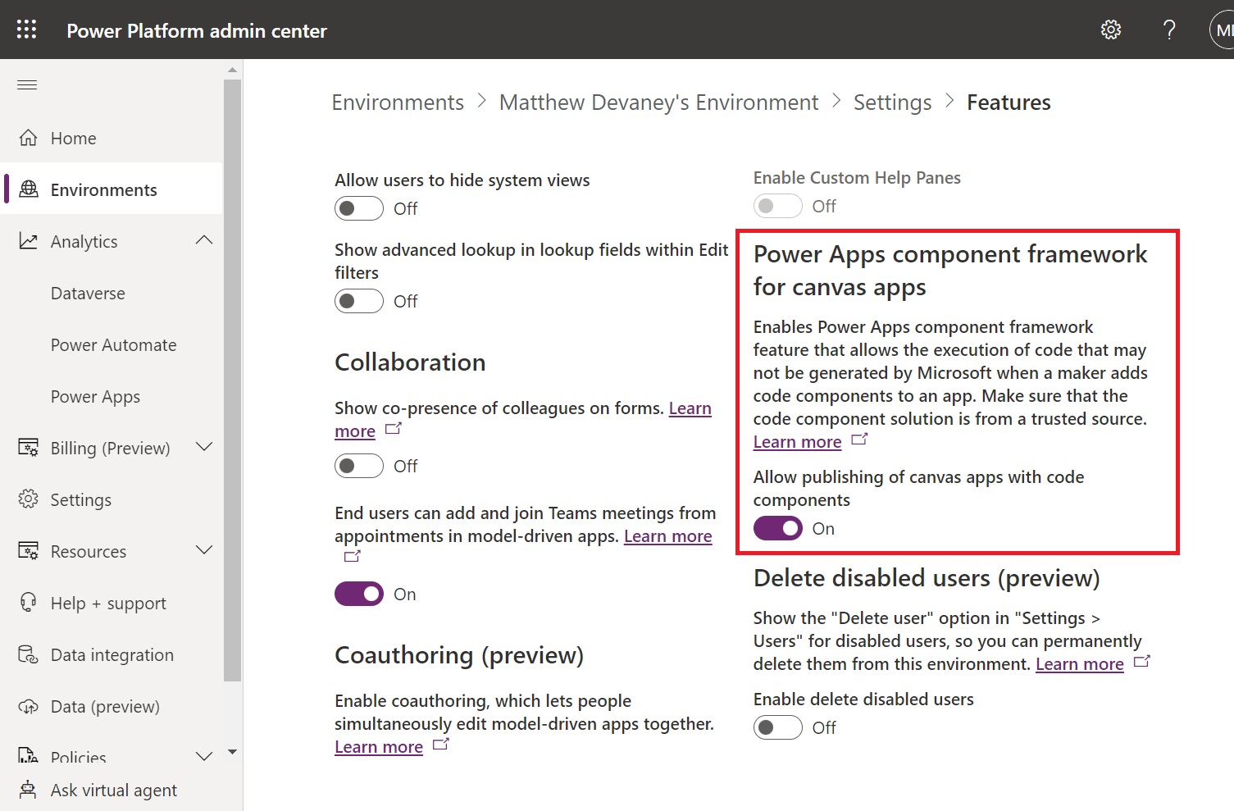Collapse the Analytics section
Viewport: 1234px width, 811px height.
click(204, 240)
